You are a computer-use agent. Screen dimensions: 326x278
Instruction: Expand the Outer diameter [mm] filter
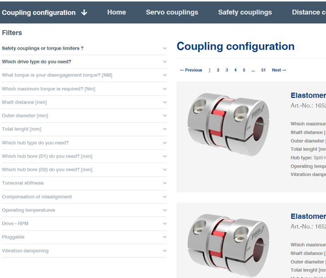point(165,116)
